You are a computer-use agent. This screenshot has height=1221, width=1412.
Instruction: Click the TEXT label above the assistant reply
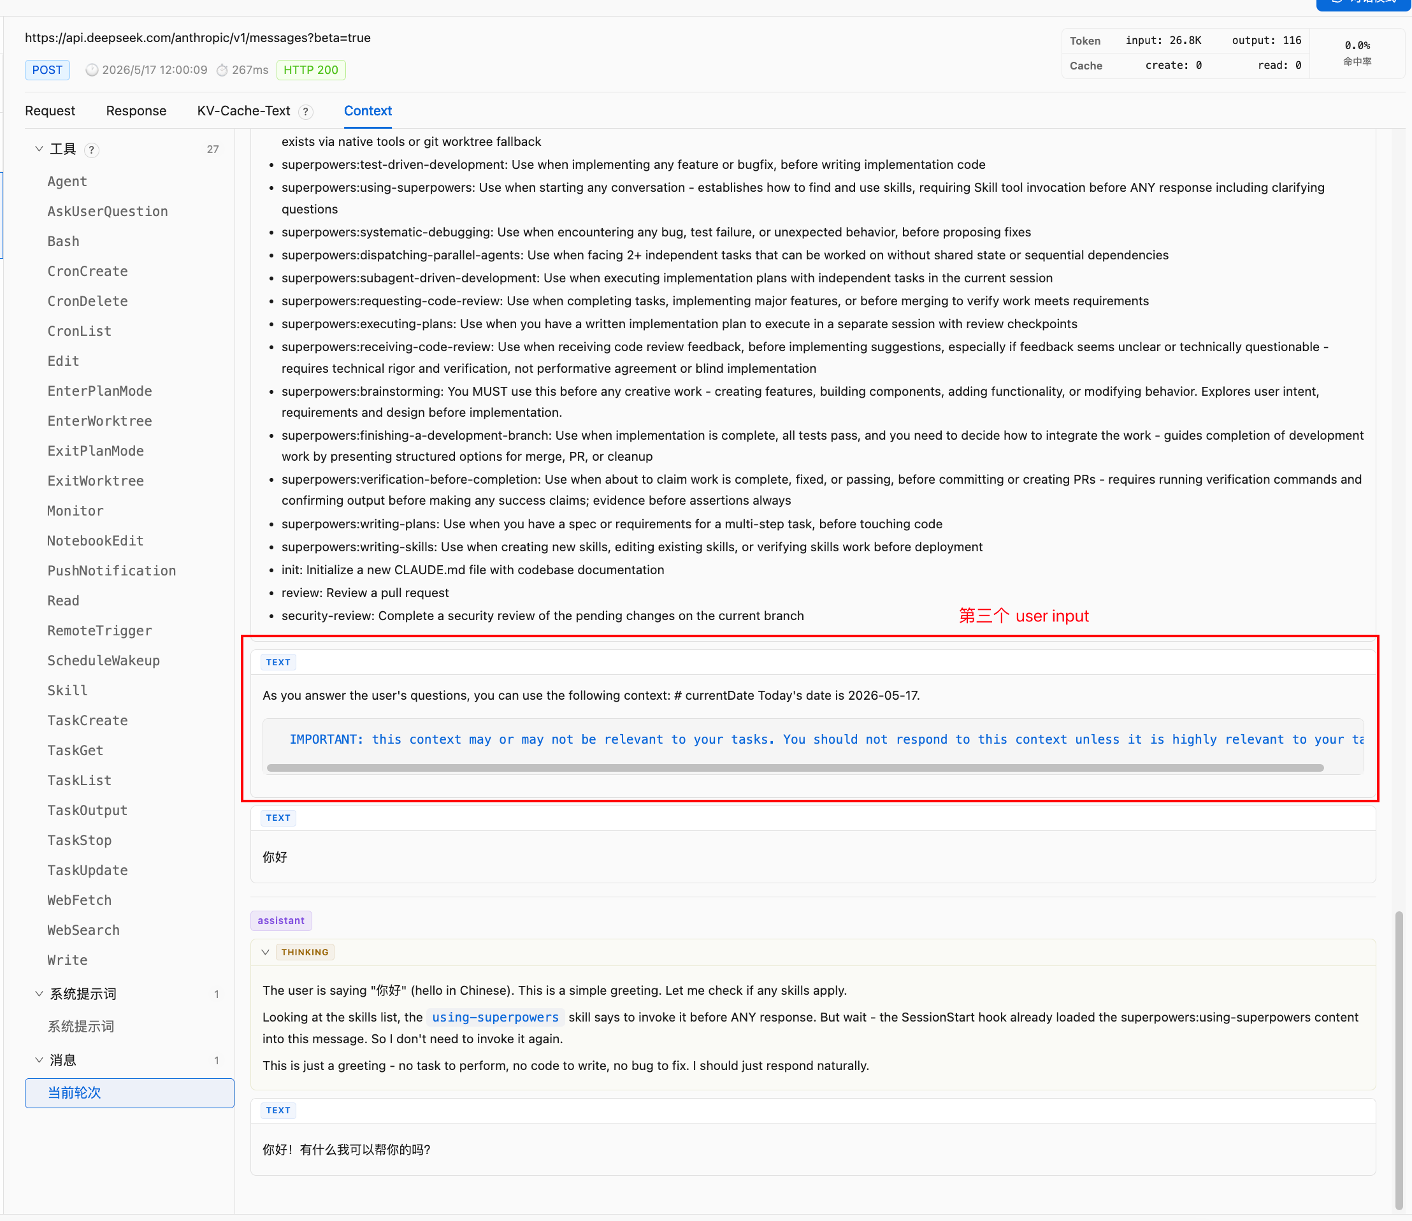278,1111
